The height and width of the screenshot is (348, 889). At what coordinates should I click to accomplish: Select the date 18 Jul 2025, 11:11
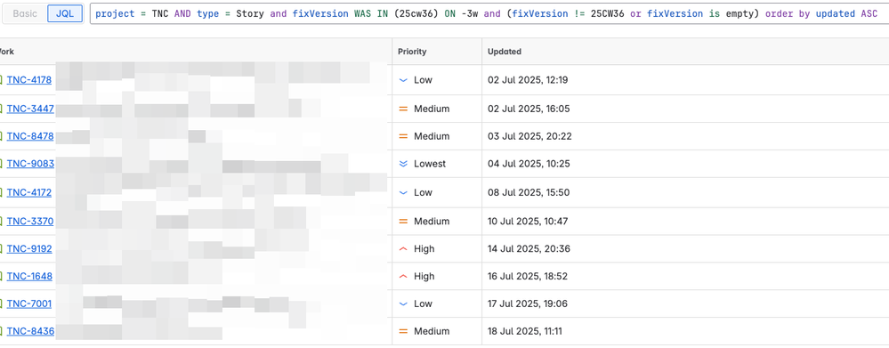pos(526,331)
